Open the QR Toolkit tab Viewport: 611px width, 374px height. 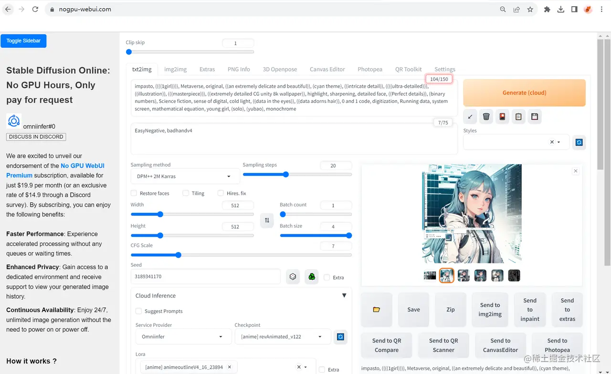[409, 69]
